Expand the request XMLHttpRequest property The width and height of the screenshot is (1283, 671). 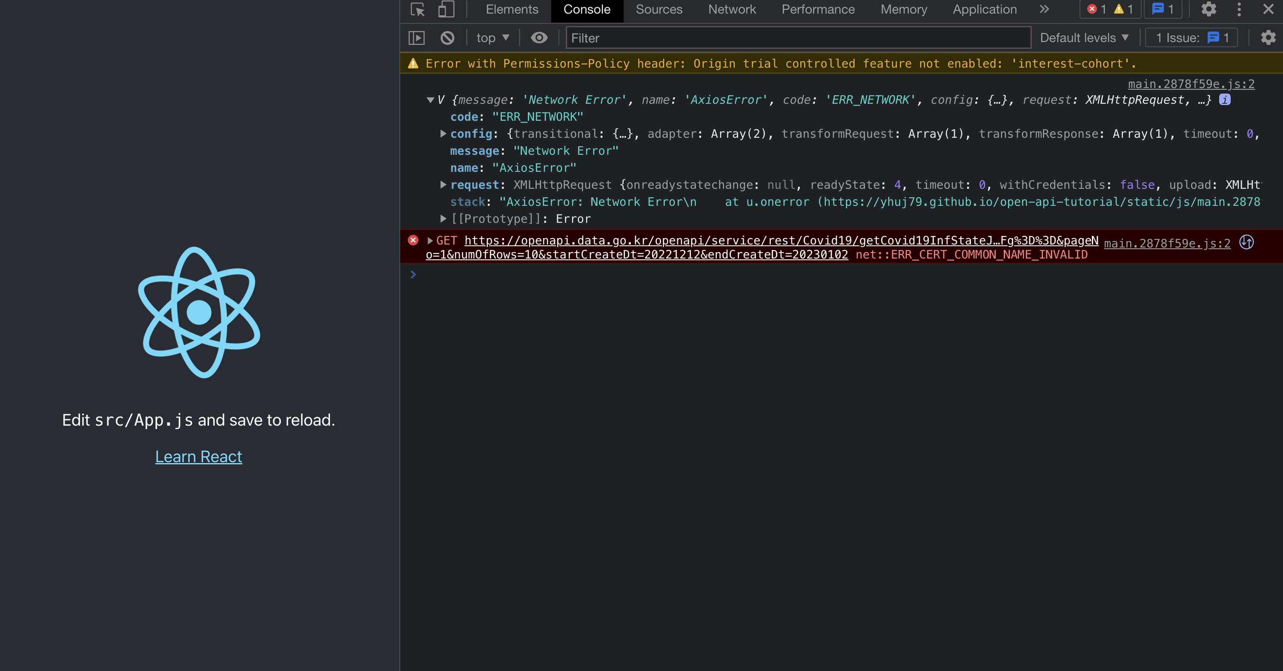(443, 185)
